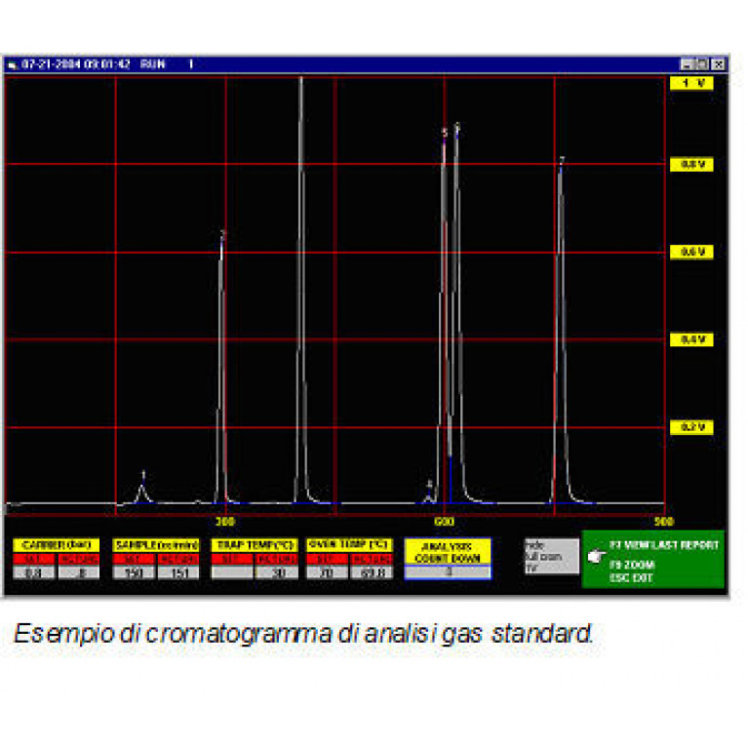Close the chromatogram window

pyautogui.click(x=719, y=64)
